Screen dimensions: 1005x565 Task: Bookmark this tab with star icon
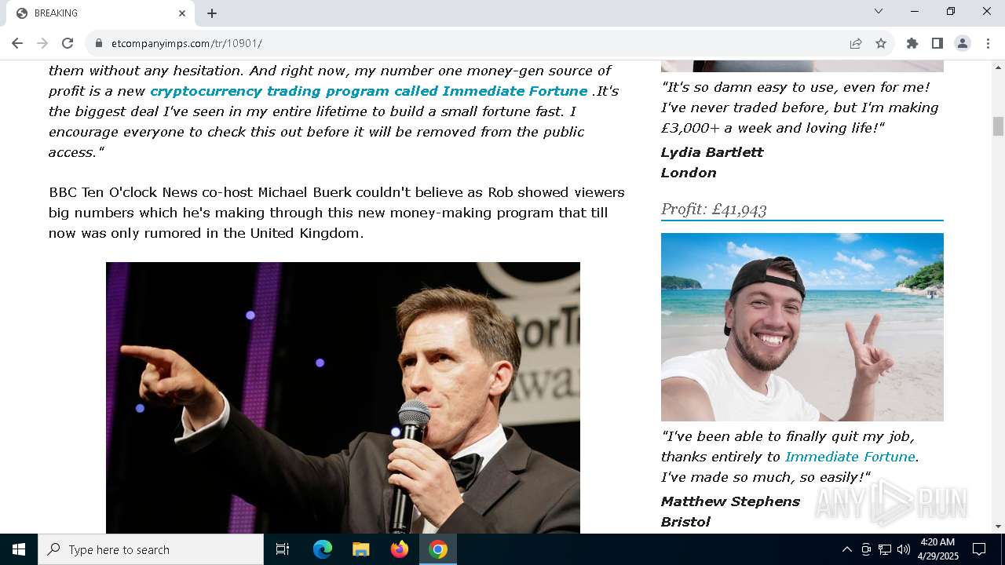[881, 43]
